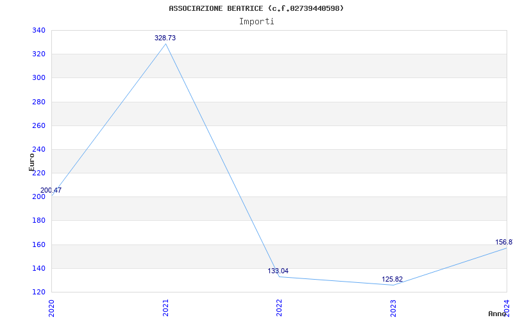The width and height of the screenshot is (513, 320).
Task: Click the Importi subtitle
Action: tap(256, 22)
